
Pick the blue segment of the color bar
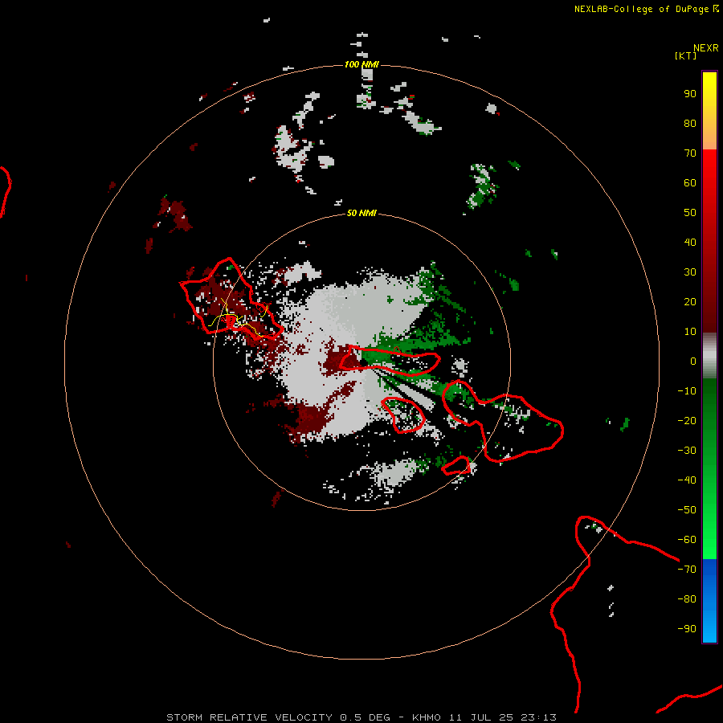[x=709, y=601]
